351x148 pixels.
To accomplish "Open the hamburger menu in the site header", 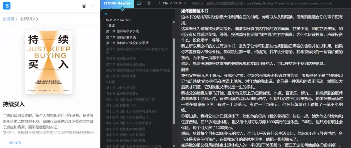I will [x=93, y=6].
